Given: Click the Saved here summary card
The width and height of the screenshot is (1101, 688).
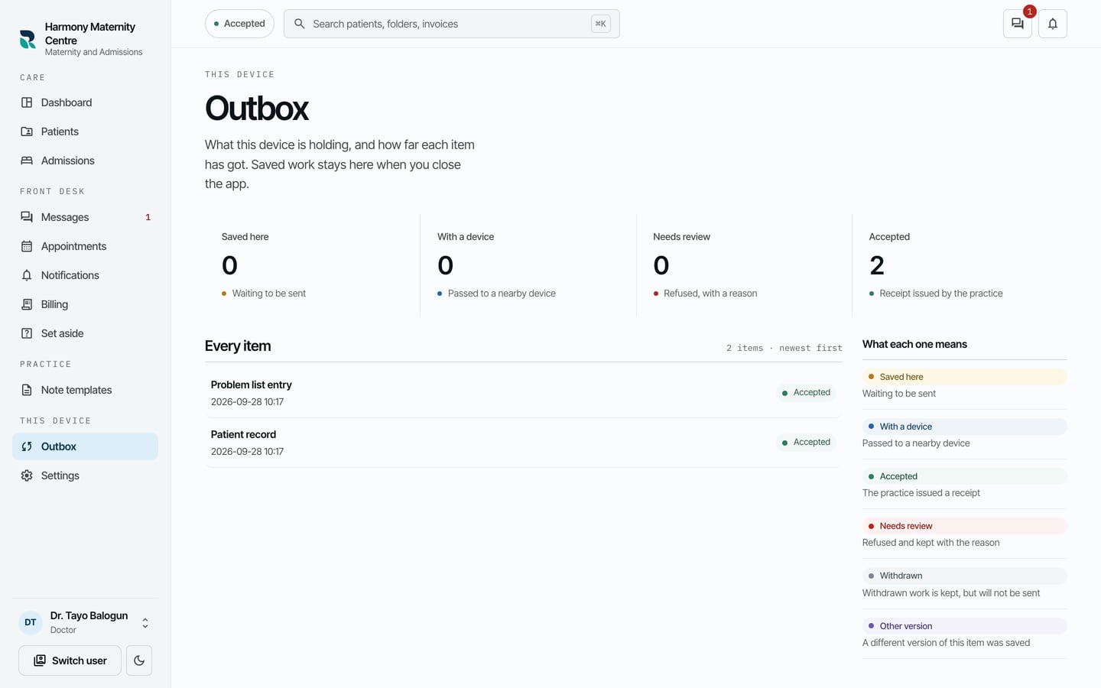Looking at the screenshot, I should 312,265.
